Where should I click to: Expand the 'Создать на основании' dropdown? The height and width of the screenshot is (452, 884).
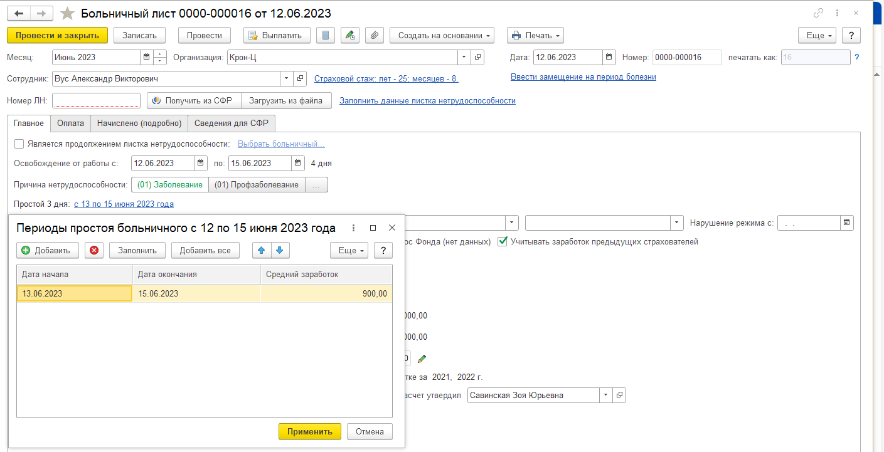point(442,36)
